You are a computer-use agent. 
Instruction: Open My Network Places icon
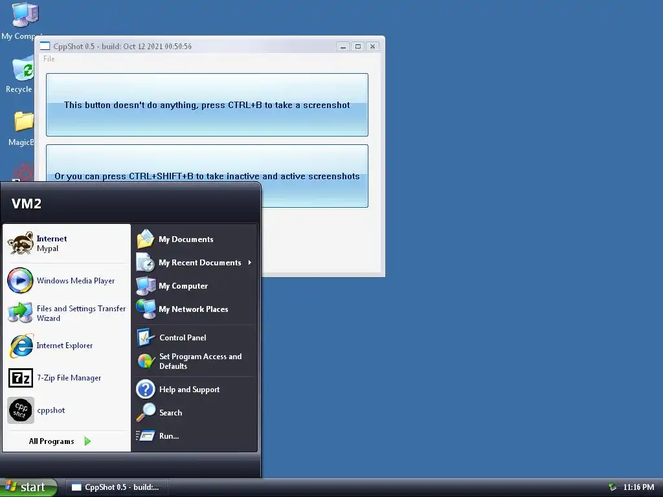coord(146,309)
